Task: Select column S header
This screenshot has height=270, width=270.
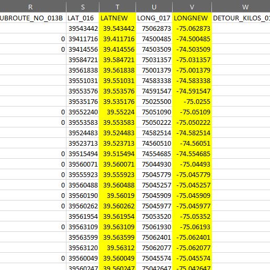Action: tap(83, 6)
